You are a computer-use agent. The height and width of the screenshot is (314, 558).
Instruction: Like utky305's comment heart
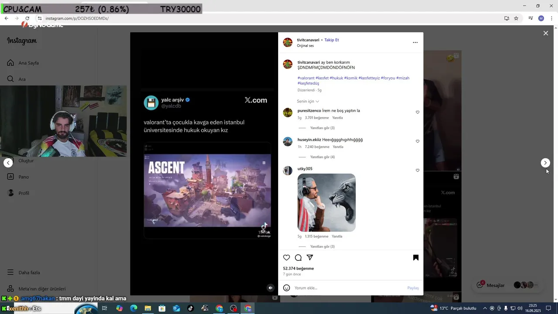(417, 171)
